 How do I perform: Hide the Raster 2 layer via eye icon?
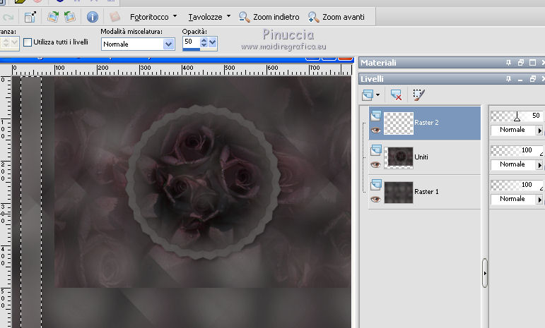tap(375, 130)
